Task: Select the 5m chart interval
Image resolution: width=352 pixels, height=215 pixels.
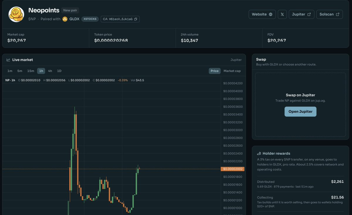Action: [x=20, y=71]
